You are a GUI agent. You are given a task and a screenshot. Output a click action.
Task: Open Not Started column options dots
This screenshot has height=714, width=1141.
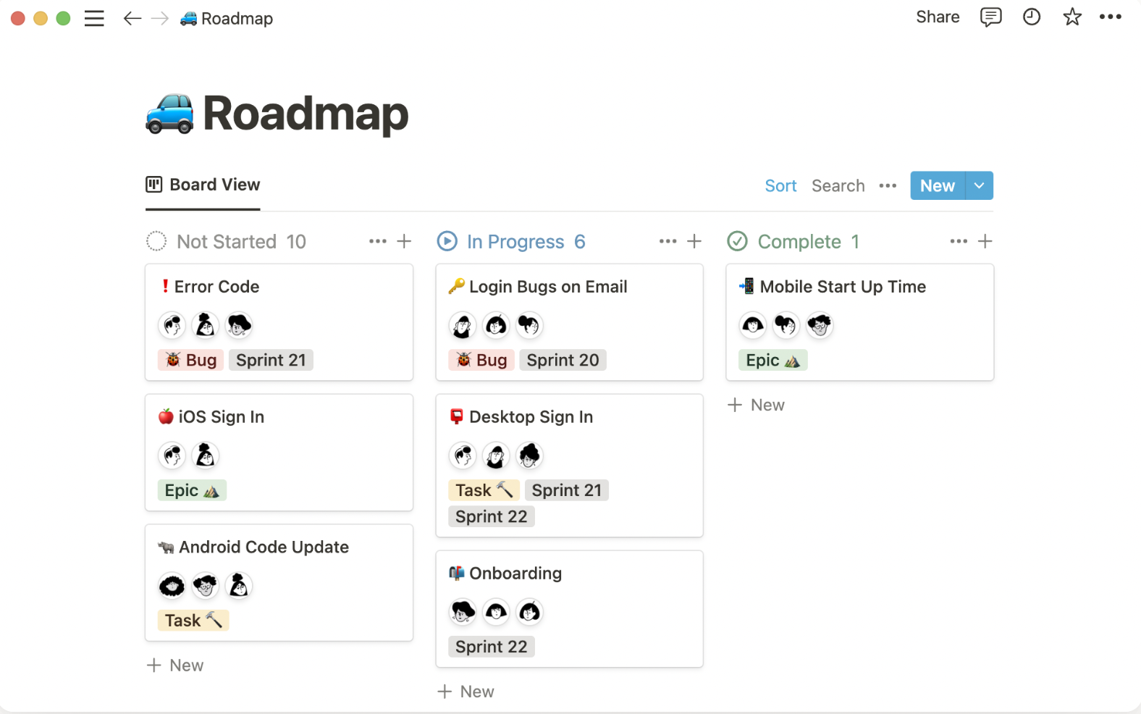coord(377,241)
